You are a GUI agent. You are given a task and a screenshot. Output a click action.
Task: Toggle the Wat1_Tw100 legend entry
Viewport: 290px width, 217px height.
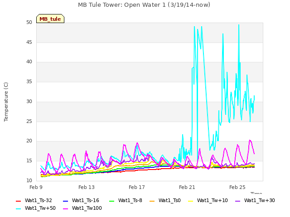point(82,208)
